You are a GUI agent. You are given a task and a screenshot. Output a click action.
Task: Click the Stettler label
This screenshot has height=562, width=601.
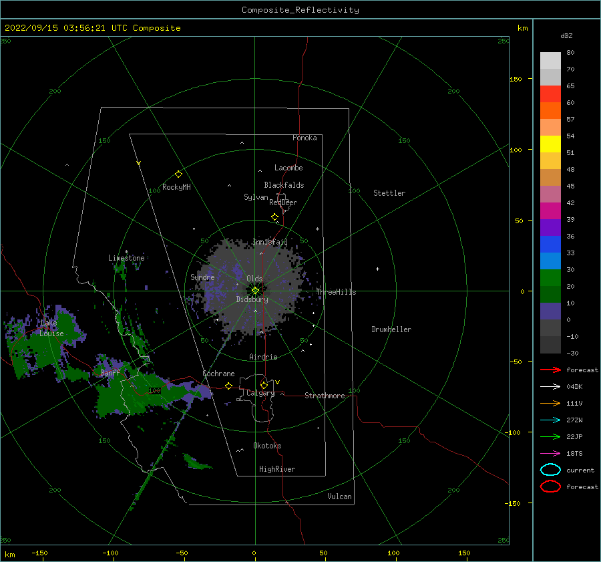(389, 193)
